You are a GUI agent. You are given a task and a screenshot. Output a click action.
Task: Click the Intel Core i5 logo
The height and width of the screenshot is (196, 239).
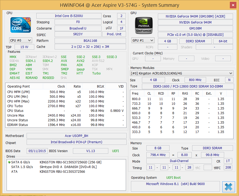pyautogui.click(x=21, y=25)
